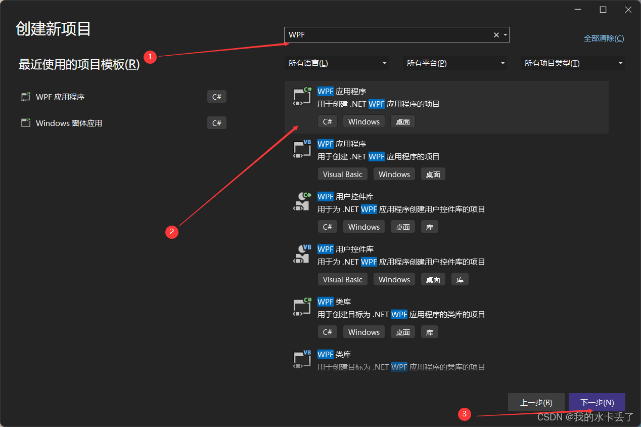Select the Visual Basic WPF 类库 title

(x=334, y=354)
